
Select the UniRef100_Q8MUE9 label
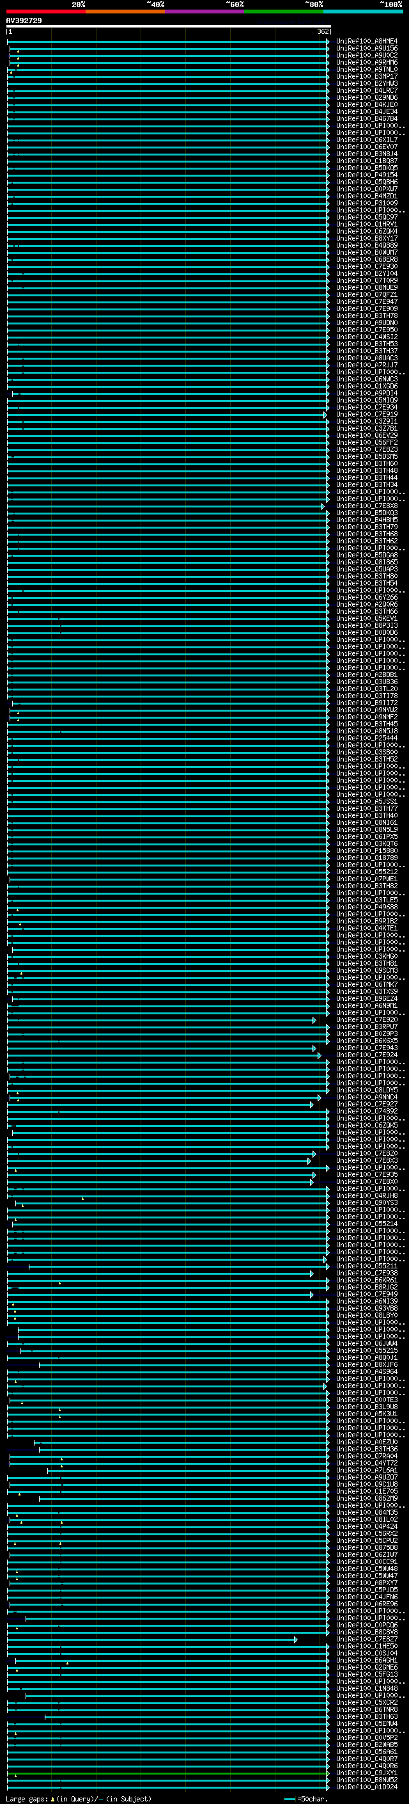pyautogui.click(x=367, y=288)
